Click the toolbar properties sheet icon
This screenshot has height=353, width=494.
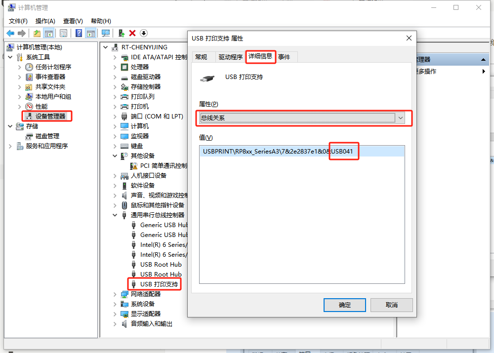pyautogui.click(x=63, y=33)
